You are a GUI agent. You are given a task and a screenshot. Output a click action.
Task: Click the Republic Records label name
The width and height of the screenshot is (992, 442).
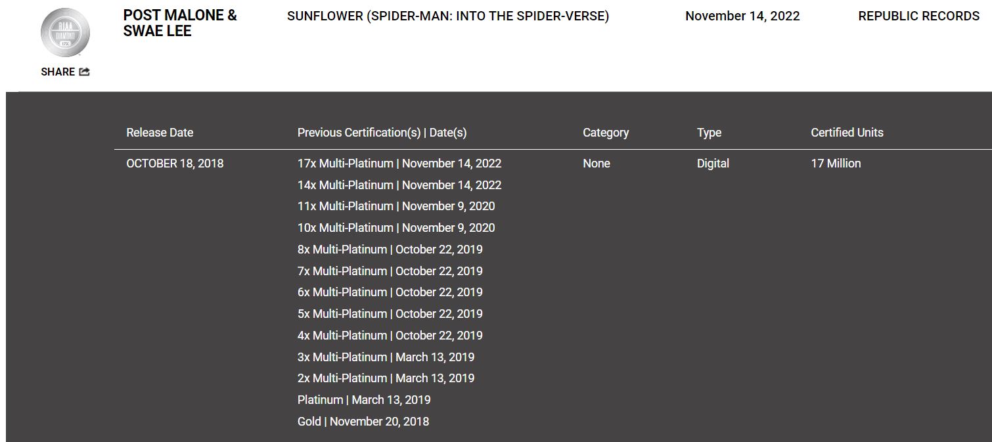918,16
